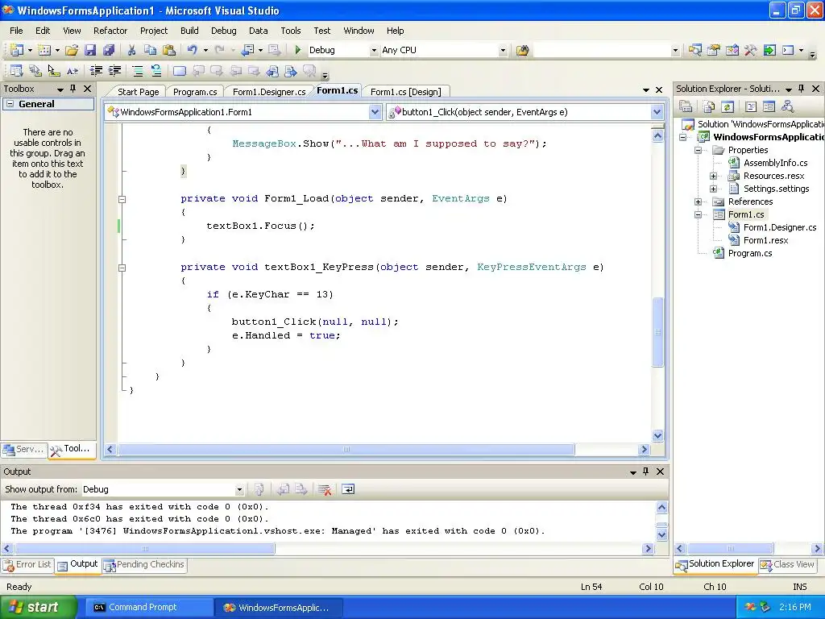Open the Debug configuration dropdown
This screenshot has width=825, height=619.
click(x=374, y=51)
